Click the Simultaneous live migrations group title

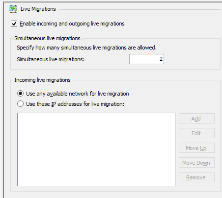pyautogui.click(x=47, y=38)
